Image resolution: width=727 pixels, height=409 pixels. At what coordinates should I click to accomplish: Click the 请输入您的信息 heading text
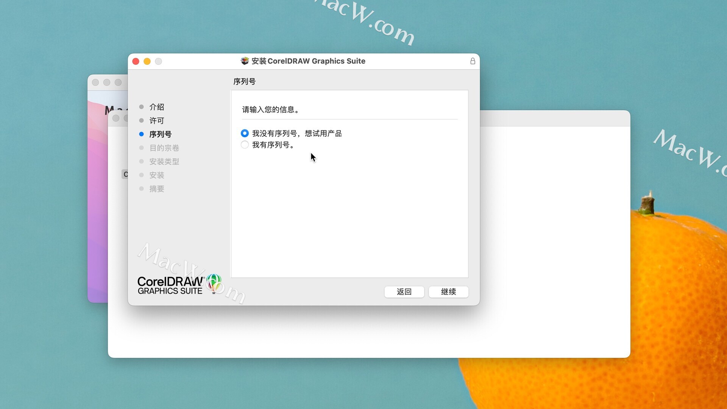click(271, 109)
